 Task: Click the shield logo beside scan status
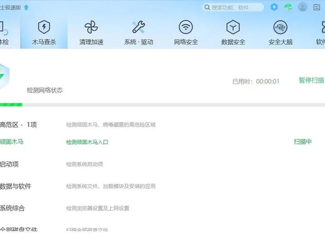4,77
